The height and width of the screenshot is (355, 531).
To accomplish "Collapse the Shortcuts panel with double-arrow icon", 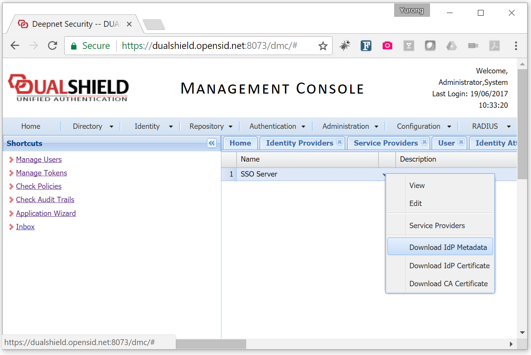I will tap(212, 143).
